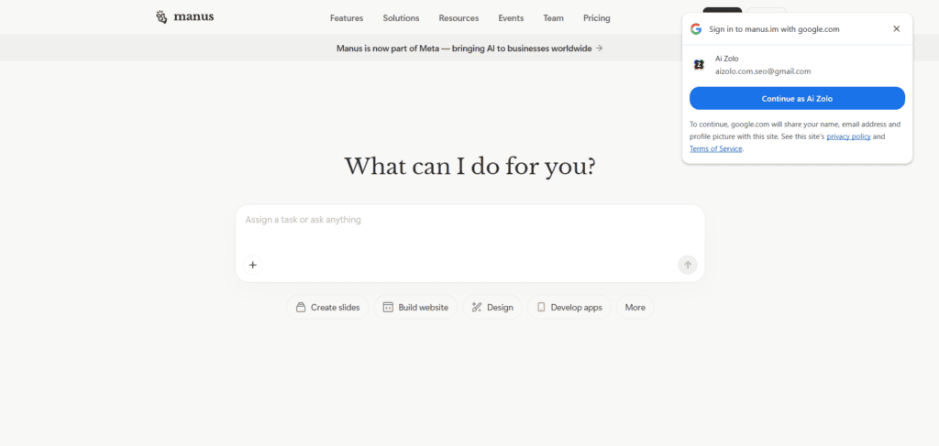Screen dimensions: 939x446
Task: Open the Resources menu
Action: (458, 18)
